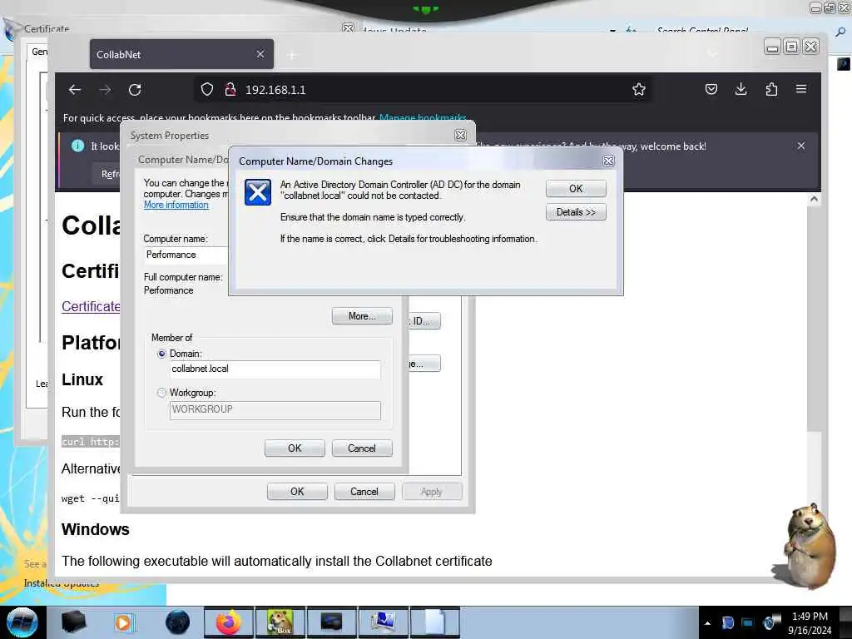This screenshot has height=639, width=852.
Task: Open the System Properties taskbar icon
Action: 384,622
